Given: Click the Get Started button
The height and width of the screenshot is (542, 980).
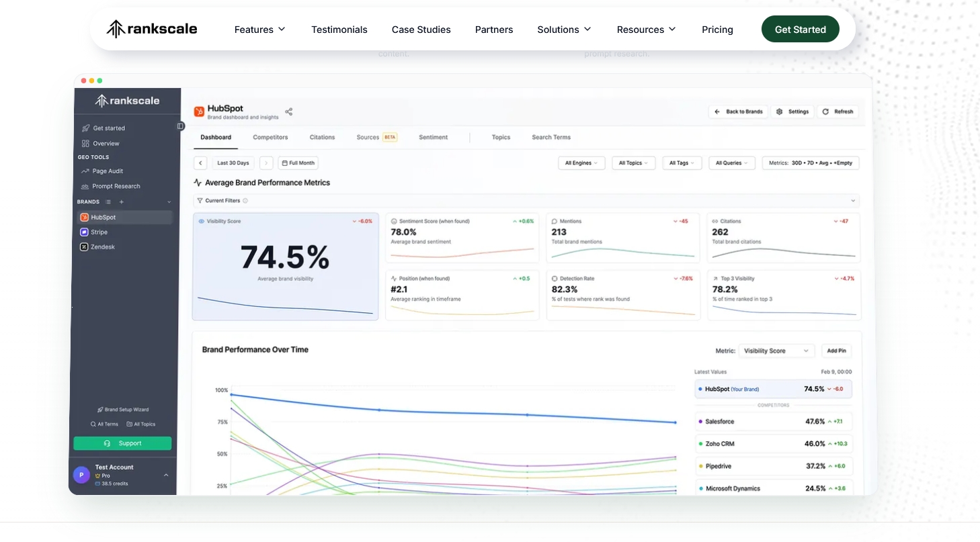Looking at the screenshot, I should [801, 29].
